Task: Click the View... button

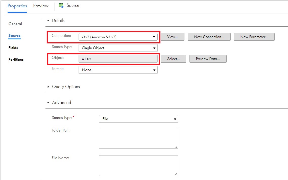Action: click(x=173, y=37)
